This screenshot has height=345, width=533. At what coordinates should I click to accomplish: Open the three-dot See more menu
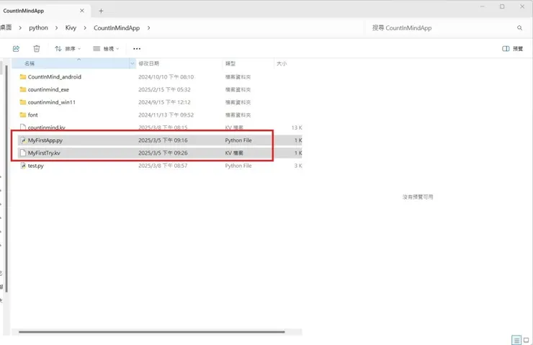point(137,48)
